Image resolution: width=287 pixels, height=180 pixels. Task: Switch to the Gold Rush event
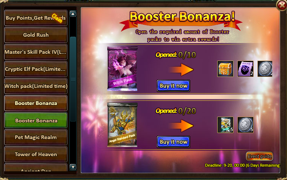click(x=36, y=35)
